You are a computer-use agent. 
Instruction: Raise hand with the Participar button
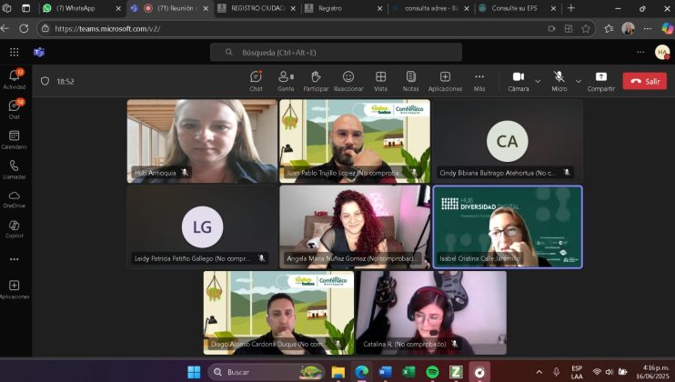(x=316, y=80)
